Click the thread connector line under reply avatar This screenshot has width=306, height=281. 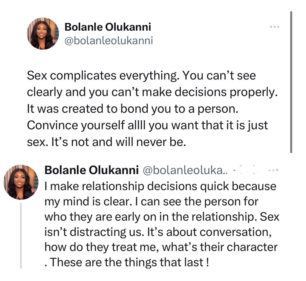(21, 235)
